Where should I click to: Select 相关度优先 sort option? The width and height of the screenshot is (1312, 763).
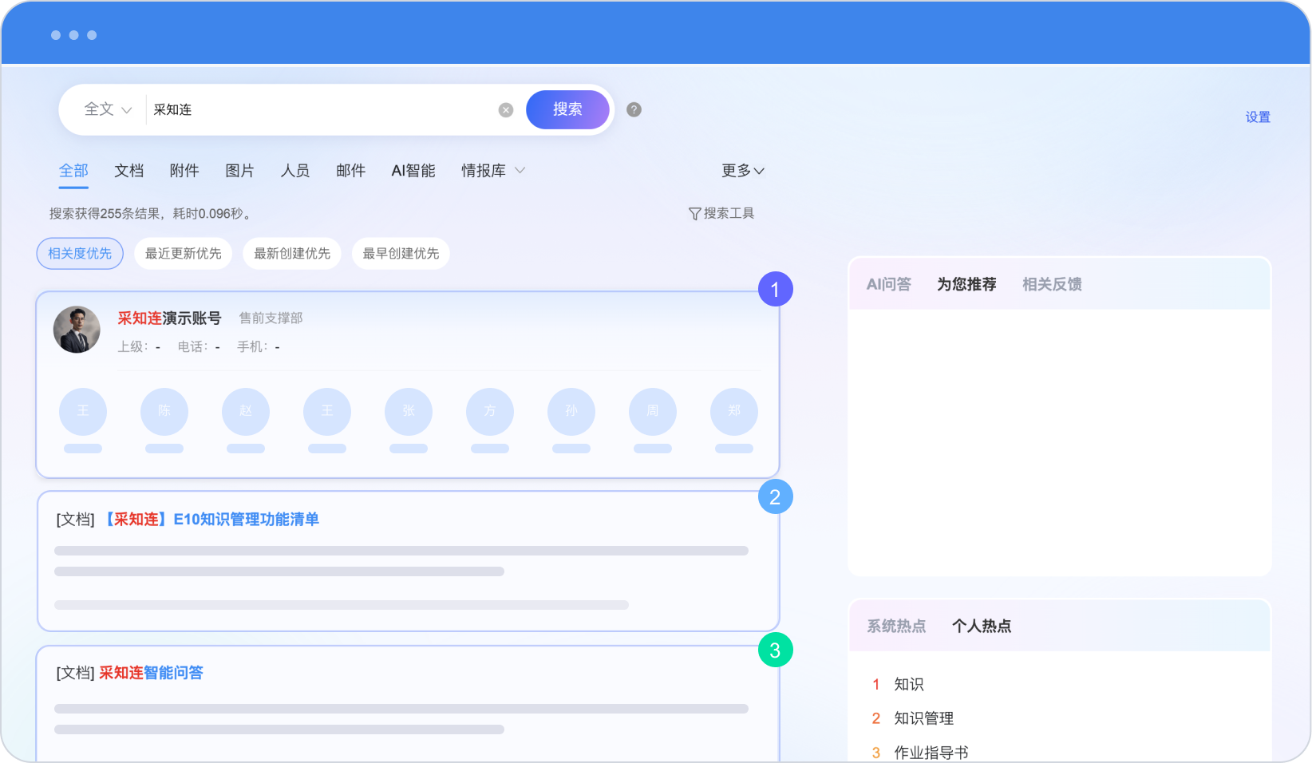(x=80, y=254)
